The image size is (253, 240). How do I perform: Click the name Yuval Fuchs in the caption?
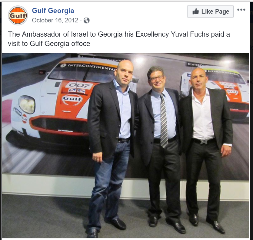pos(190,34)
